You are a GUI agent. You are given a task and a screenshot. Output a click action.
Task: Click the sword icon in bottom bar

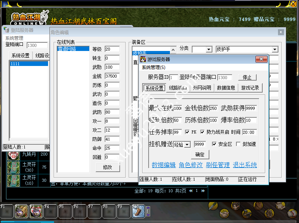coord(213,207)
